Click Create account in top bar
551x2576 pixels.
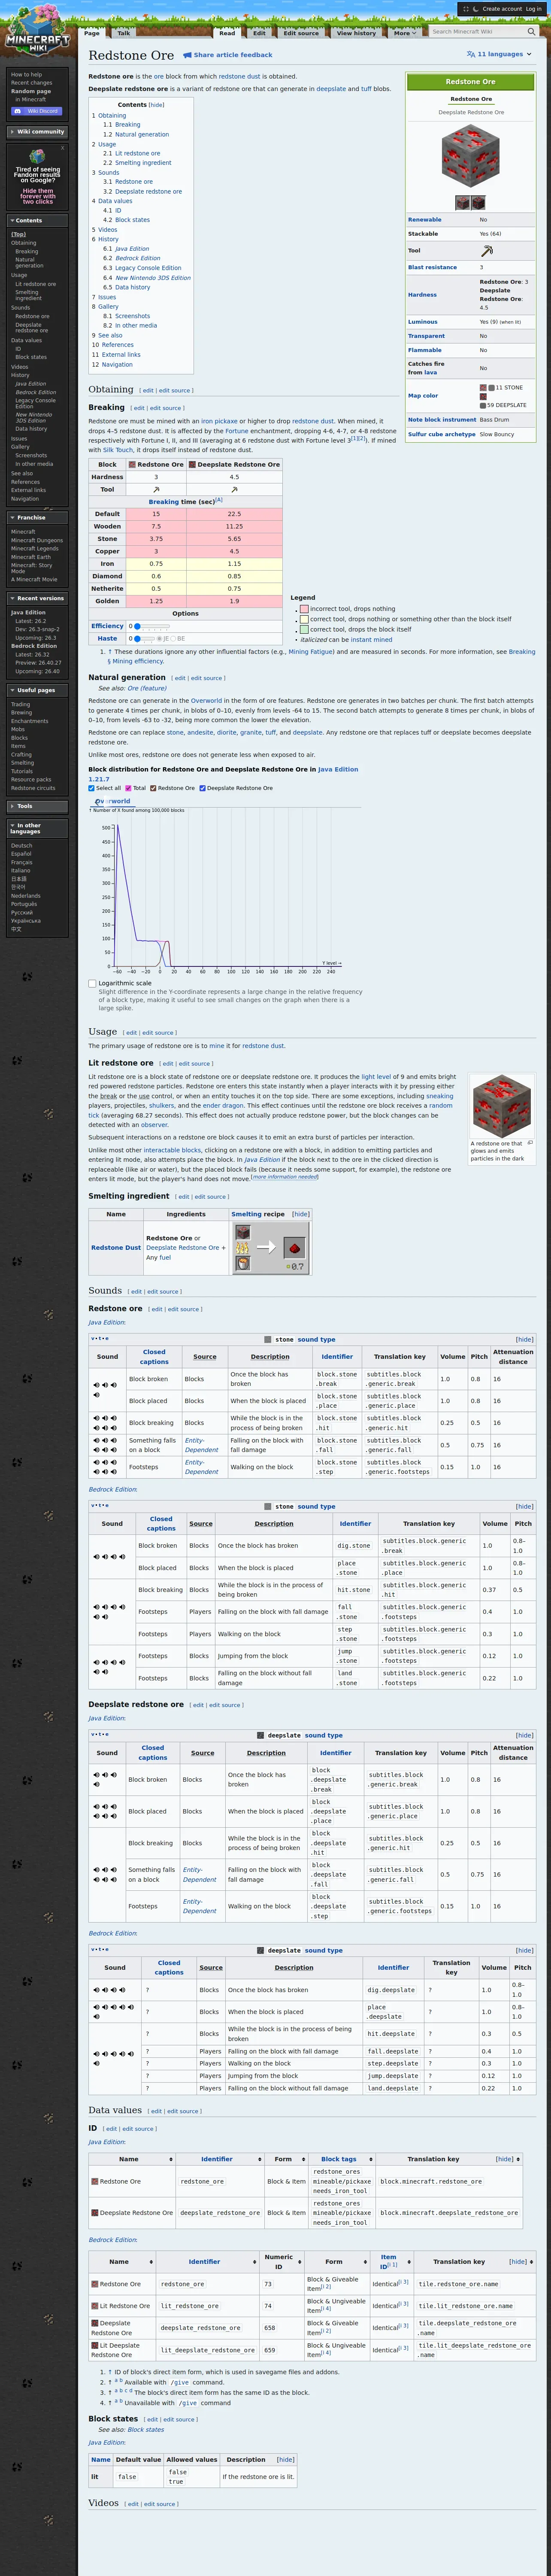pos(502,8)
